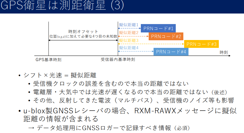
Task: Select the yellow 擬似距離3 label
Action: tap(129, 40)
